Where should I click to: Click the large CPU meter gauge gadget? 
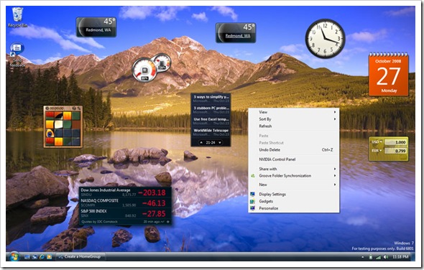(144, 70)
